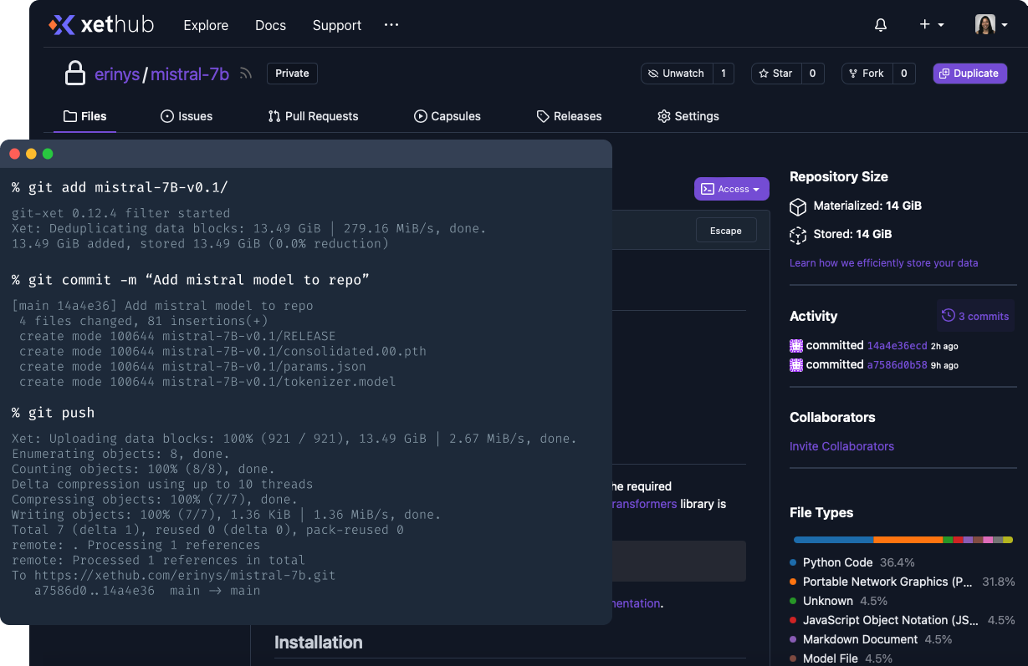Click the XetHub logo
This screenshot has height=666, width=1028.
pyautogui.click(x=101, y=25)
